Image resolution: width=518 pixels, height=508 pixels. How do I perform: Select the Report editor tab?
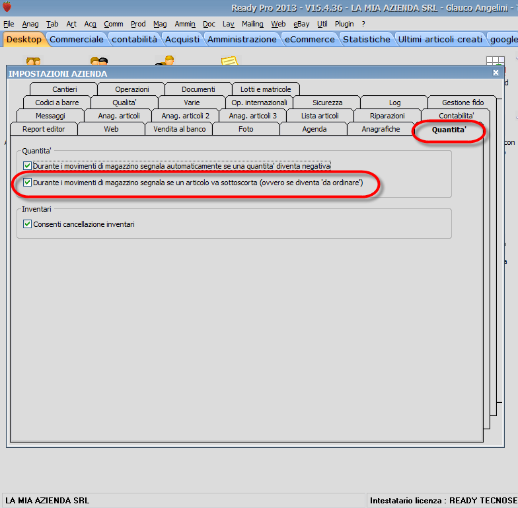point(44,128)
